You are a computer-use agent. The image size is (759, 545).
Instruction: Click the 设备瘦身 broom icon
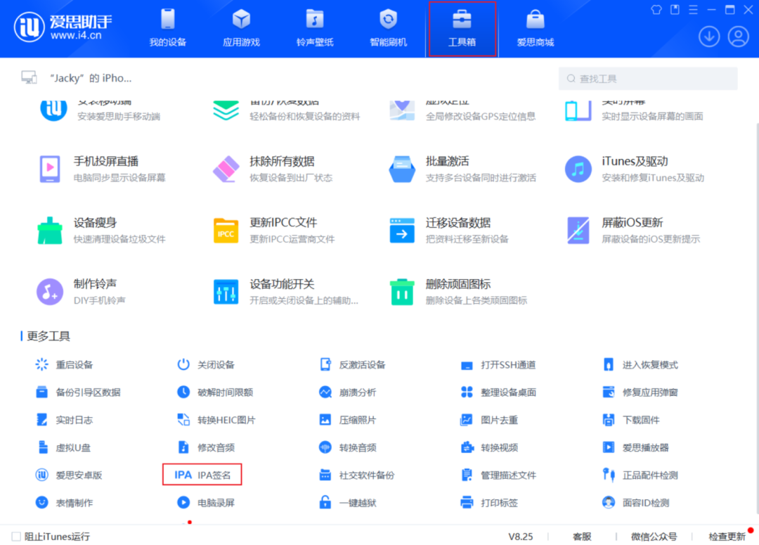click(50, 231)
